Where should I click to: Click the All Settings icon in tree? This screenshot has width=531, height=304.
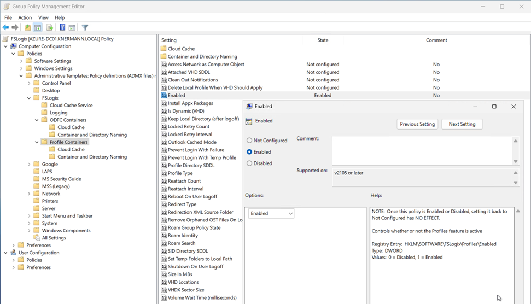click(37, 238)
